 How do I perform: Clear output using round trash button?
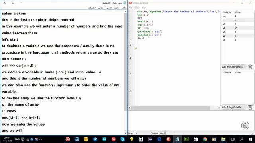(245, 126)
